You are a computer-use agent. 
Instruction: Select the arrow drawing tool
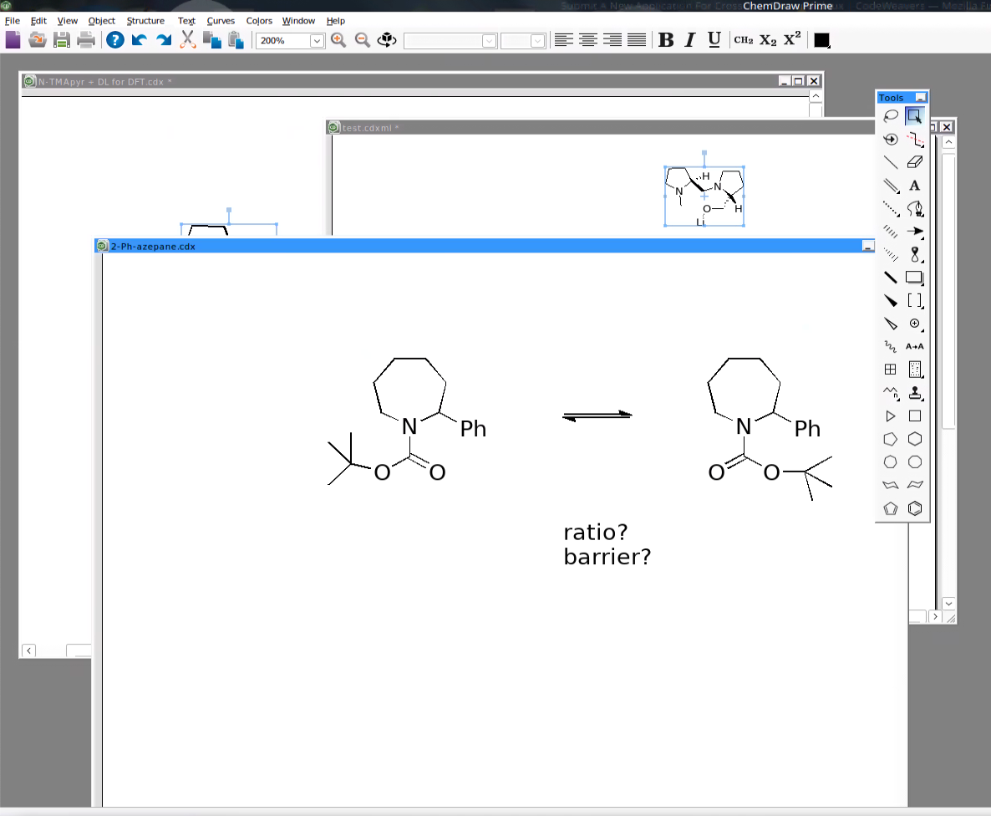point(915,232)
